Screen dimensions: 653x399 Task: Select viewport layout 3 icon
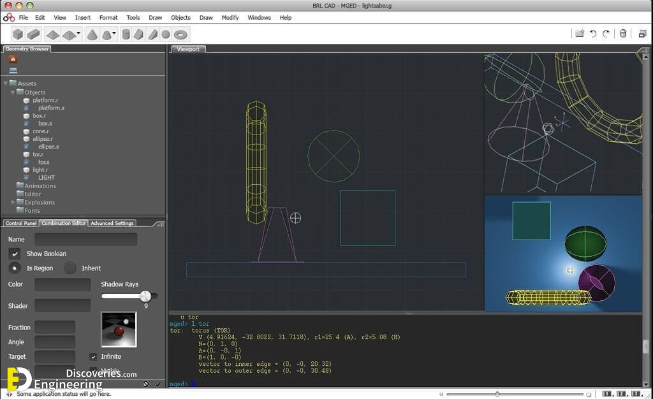[636, 394]
